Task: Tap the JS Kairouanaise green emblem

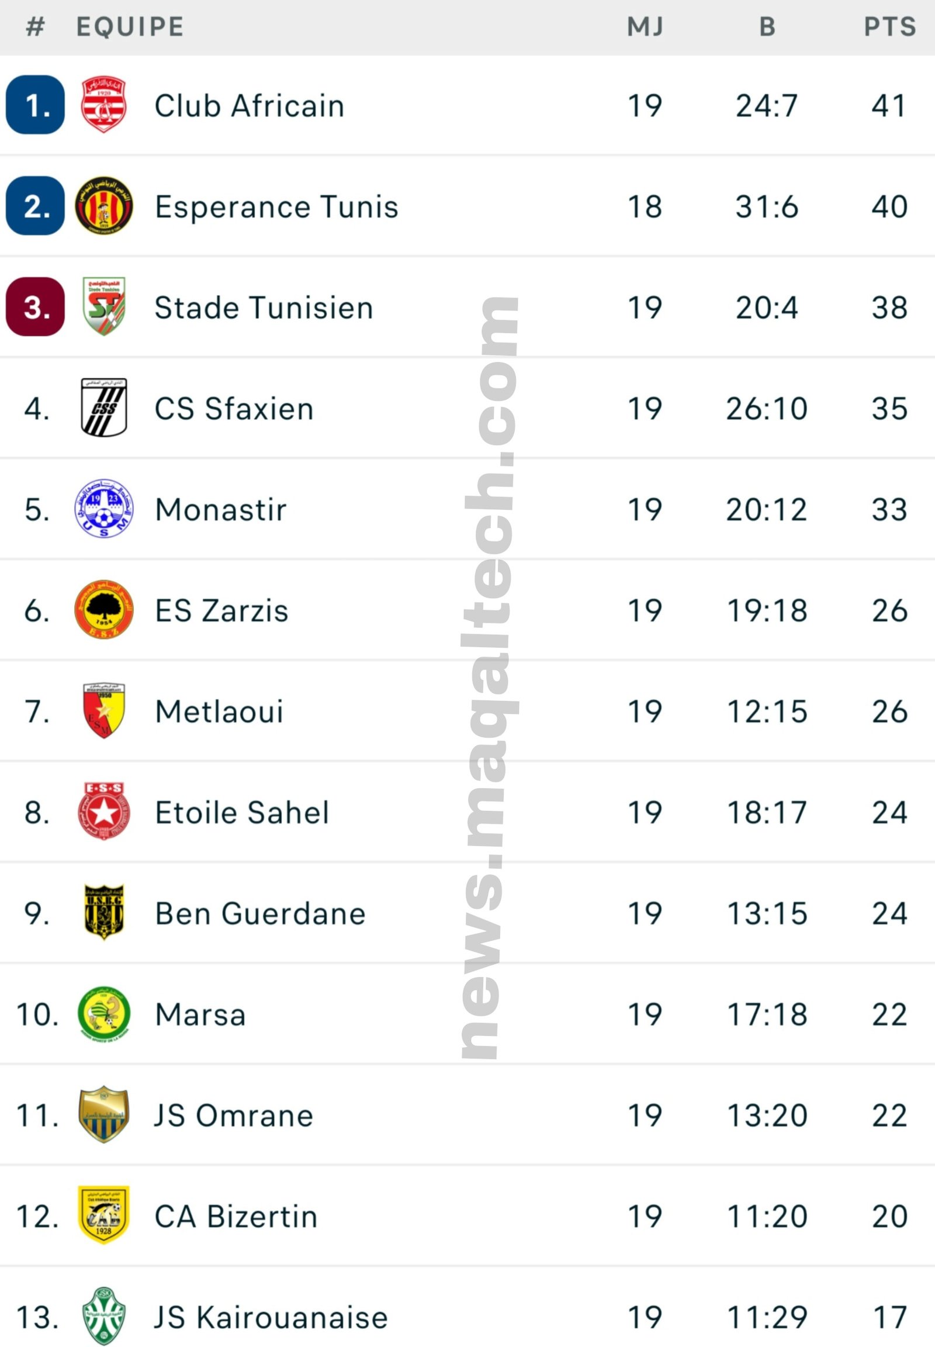Action: (103, 1316)
